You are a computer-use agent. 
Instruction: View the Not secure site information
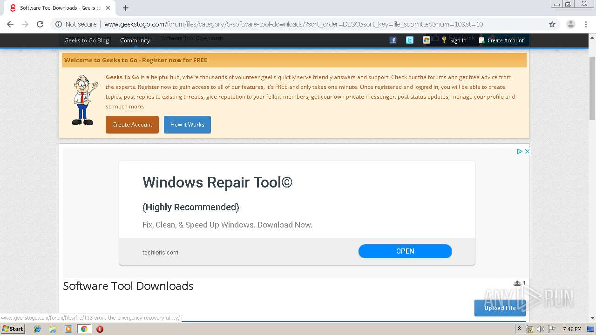(x=76, y=24)
